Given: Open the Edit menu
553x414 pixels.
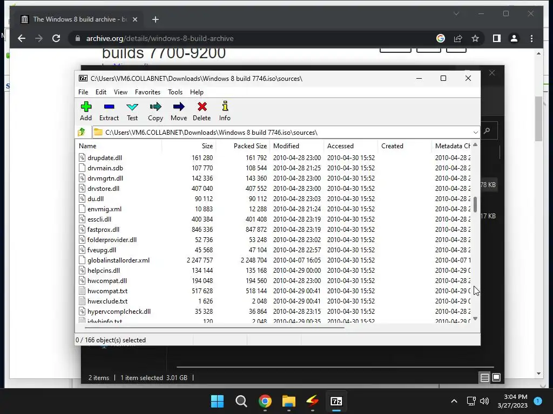Looking at the screenshot, I should coord(101,92).
